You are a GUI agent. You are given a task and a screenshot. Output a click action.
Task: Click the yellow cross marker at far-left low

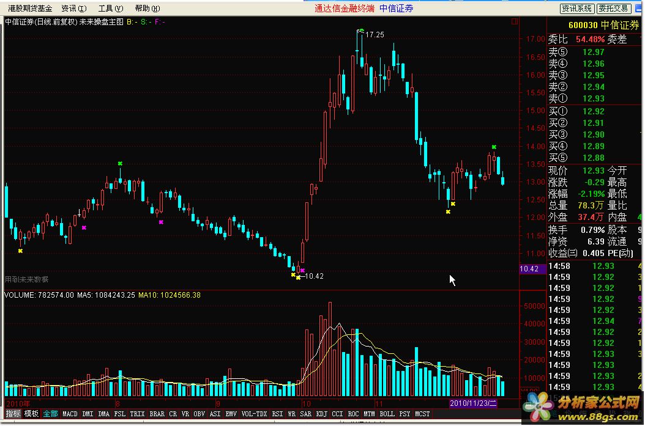pos(20,251)
